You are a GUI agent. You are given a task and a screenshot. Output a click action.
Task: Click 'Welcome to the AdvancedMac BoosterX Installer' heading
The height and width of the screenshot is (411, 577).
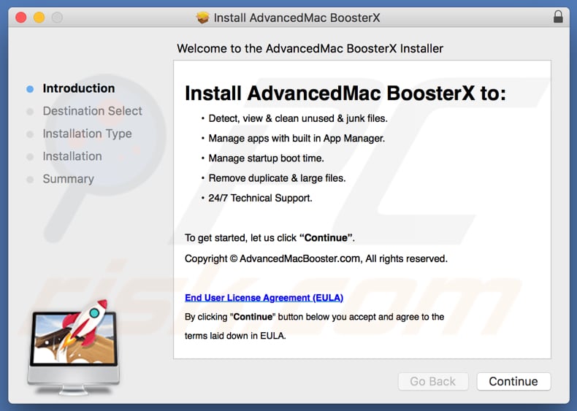point(310,49)
